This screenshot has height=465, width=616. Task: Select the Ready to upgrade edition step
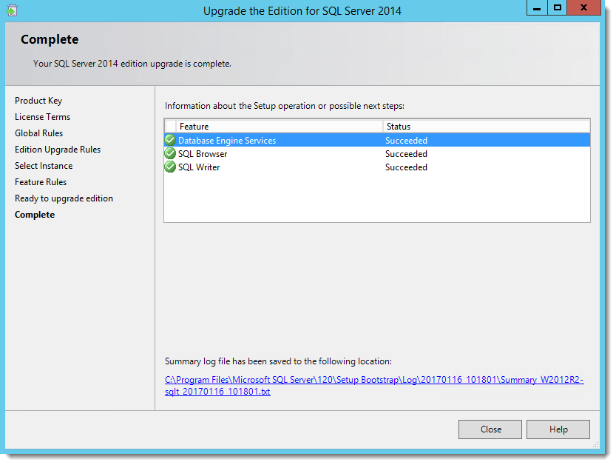pos(64,198)
